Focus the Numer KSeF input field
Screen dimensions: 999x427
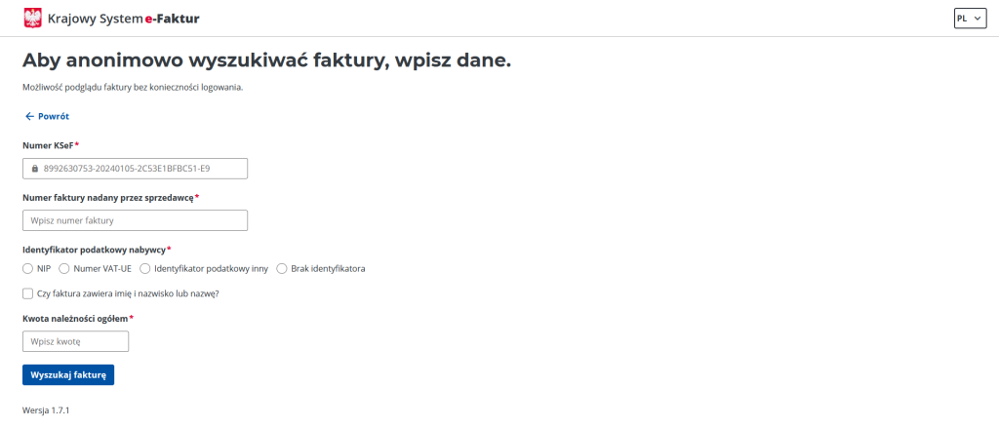pyautogui.click(x=135, y=169)
